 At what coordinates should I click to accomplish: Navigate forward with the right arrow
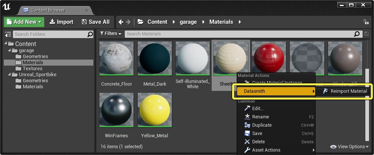tap(128, 22)
